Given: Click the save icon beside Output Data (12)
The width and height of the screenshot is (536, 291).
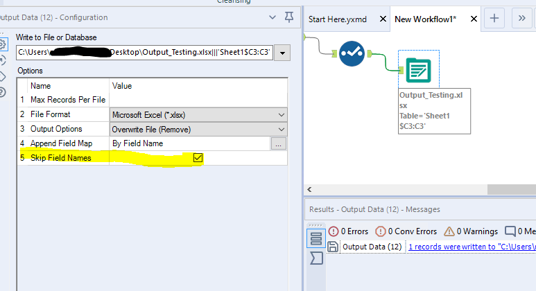Looking at the screenshot, I should coord(333,247).
